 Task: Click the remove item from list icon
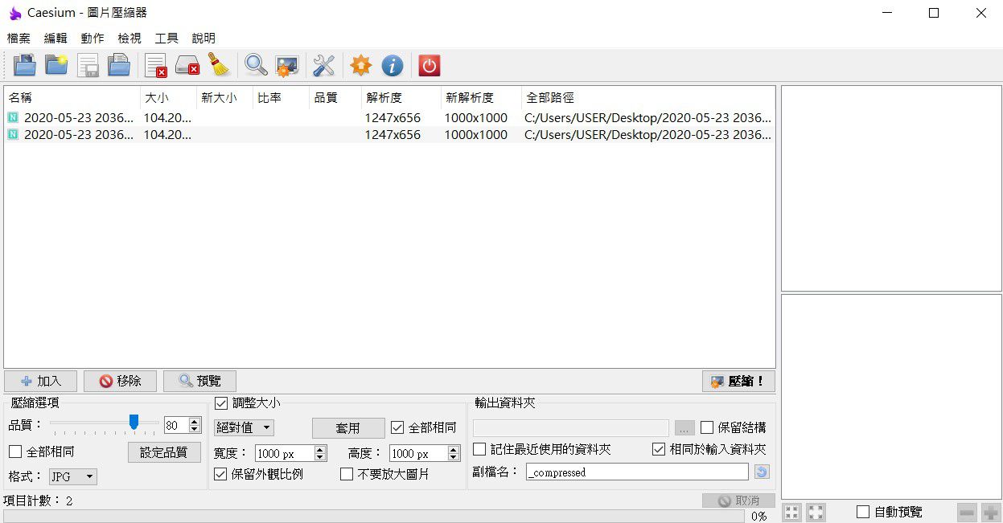click(155, 65)
